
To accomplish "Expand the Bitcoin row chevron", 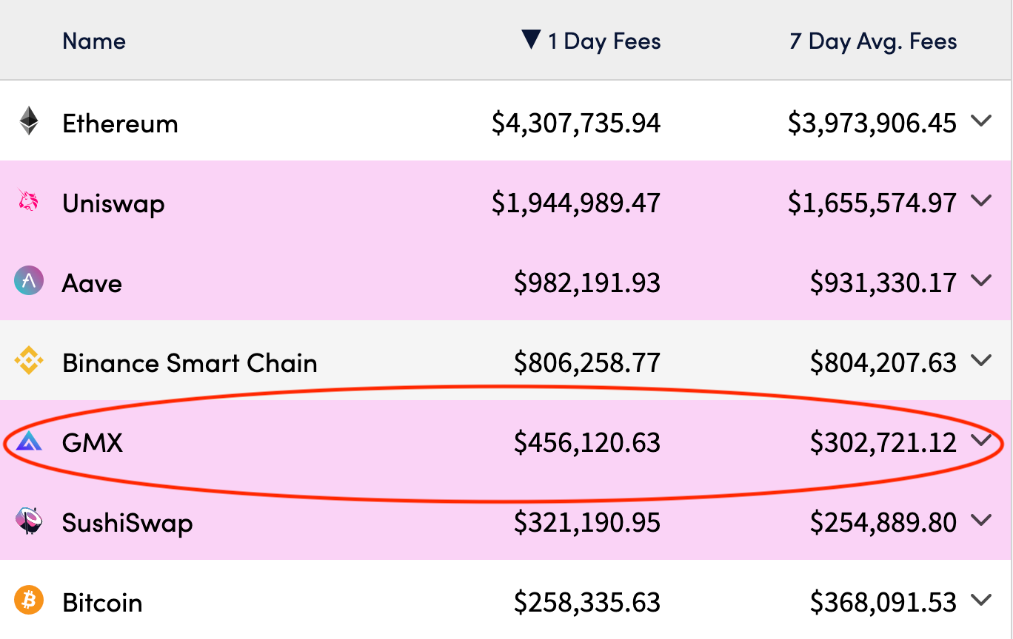I will (981, 601).
